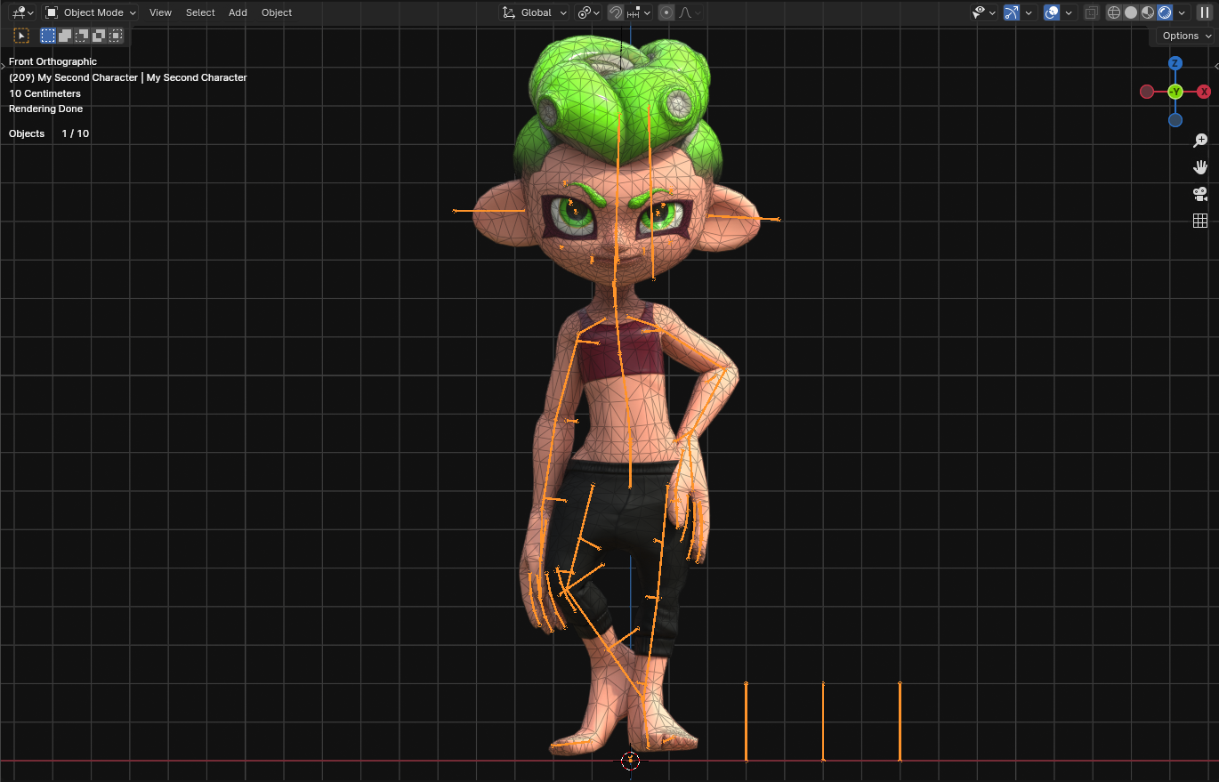Open the Object menu
Viewport: 1219px width, 782px height.
pyautogui.click(x=276, y=12)
